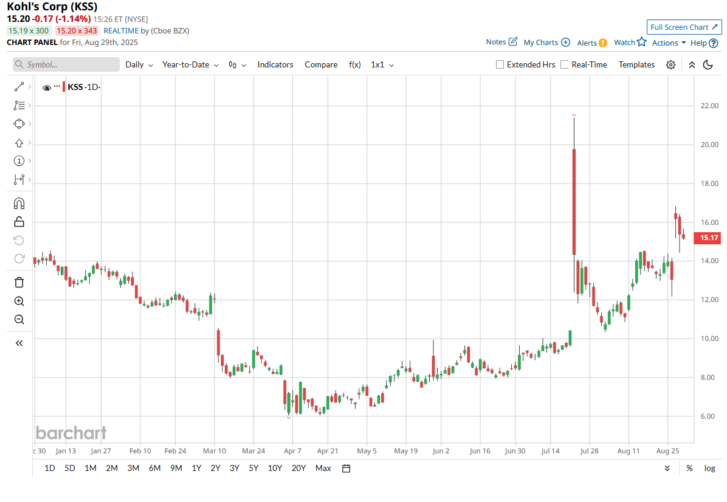Toggle the magnet snap mode
Screen dimensions: 727x502
click(19, 204)
